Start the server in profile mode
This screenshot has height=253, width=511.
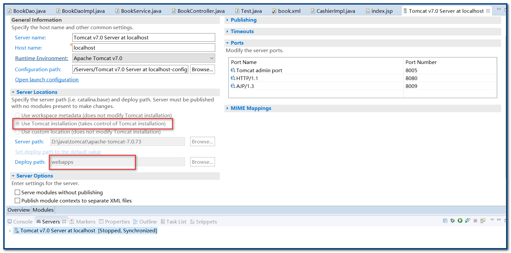pos(467,221)
